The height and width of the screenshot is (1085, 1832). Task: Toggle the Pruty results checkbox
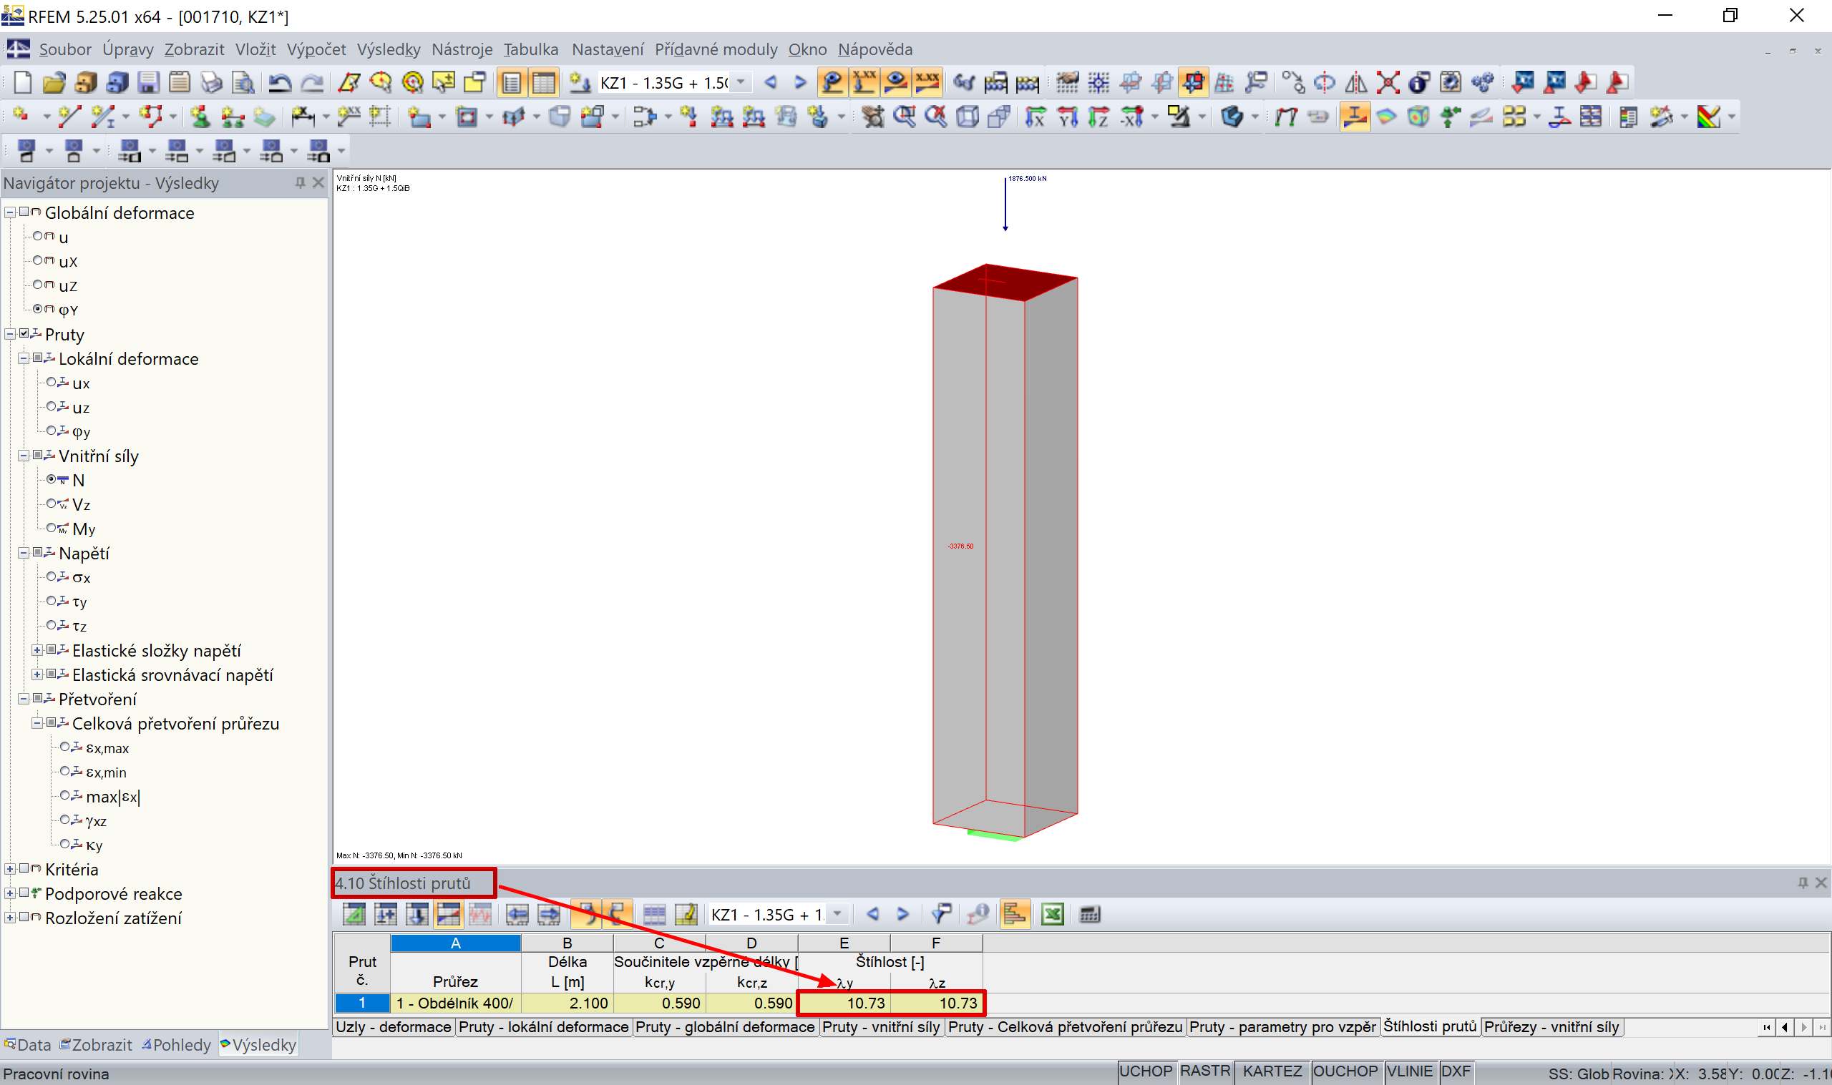click(x=24, y=334)
